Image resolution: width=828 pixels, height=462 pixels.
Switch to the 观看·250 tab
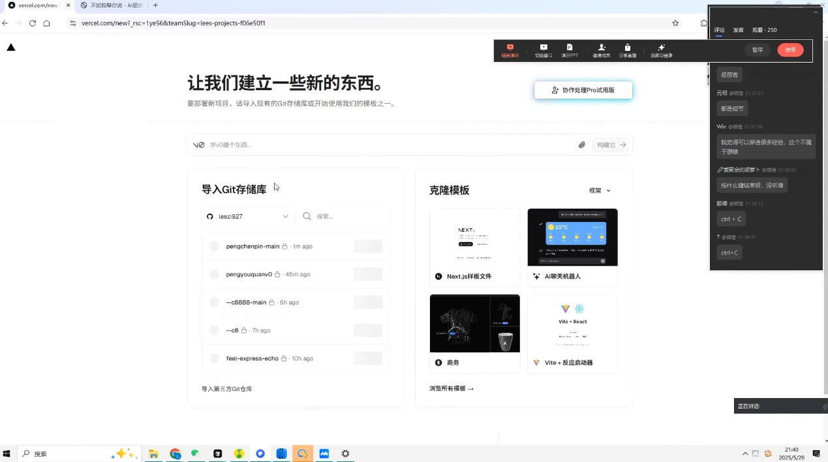763,29
